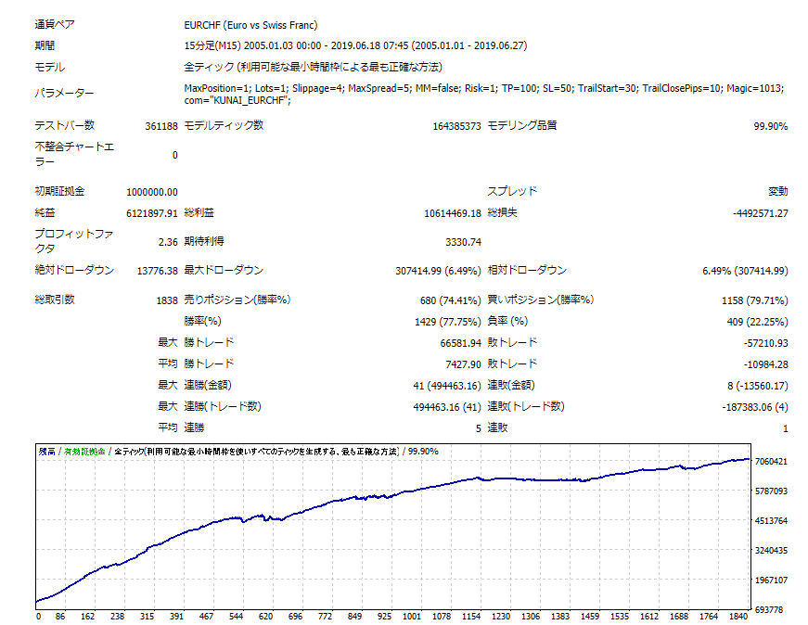The image size is (808, 625).
Task: Click the モデリング品質 label
Action: [x=522, y=125]
